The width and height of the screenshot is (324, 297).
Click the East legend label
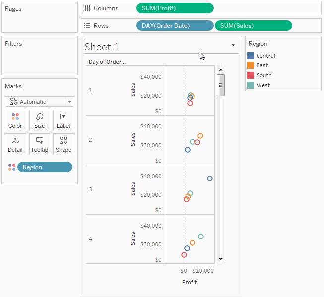pos(262,65)
